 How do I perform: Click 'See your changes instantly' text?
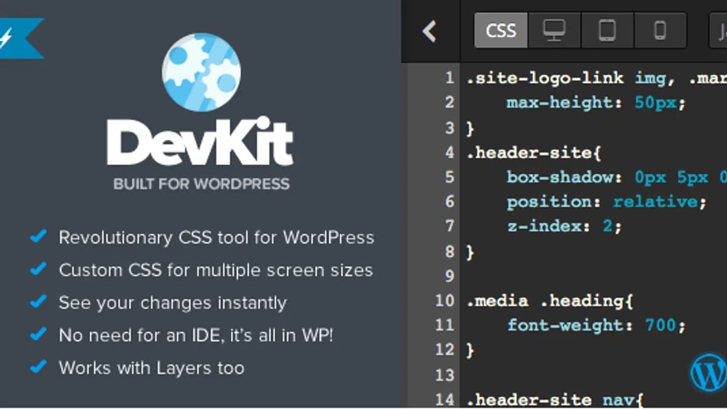point(173,303)
